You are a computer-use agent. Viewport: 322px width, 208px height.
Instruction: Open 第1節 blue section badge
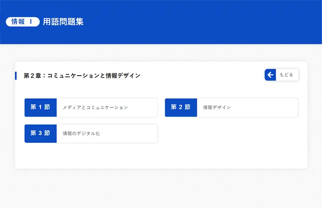pyautogui.click(x=40, y=107)
